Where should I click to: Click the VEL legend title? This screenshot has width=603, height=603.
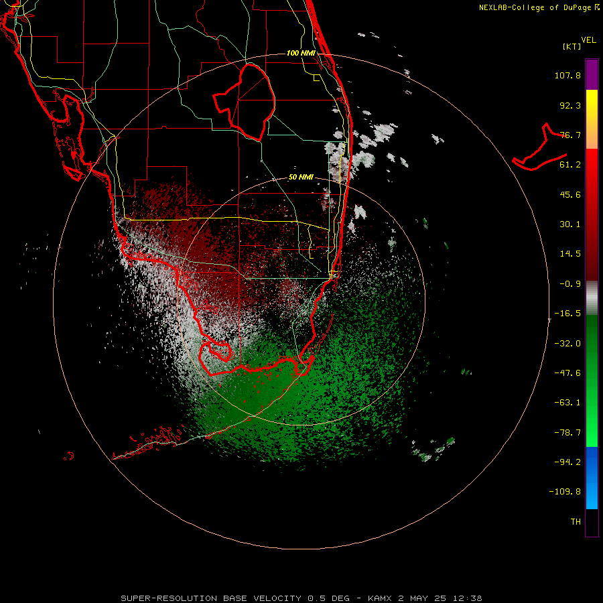click(588, 40)
